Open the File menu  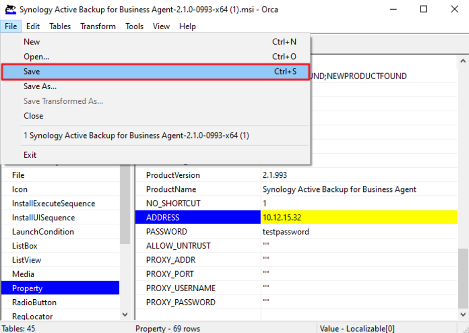pos(11,26)
